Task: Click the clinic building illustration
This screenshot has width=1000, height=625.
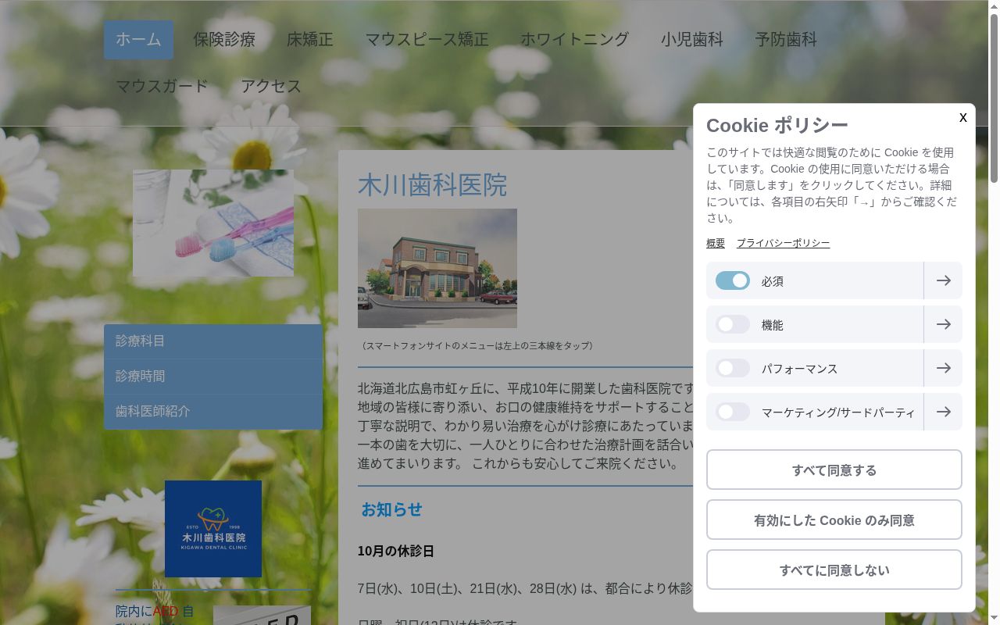Action: click(437, 268)
